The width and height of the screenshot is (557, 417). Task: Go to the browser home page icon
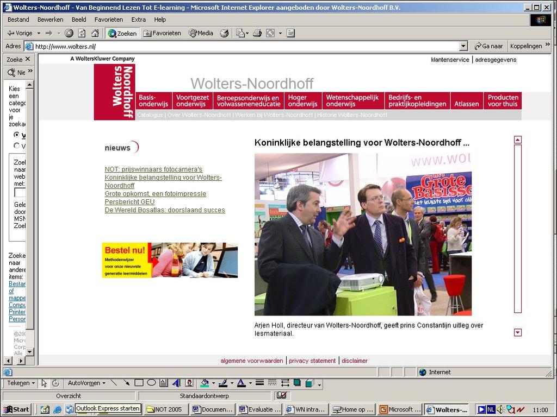click(95, 33)
